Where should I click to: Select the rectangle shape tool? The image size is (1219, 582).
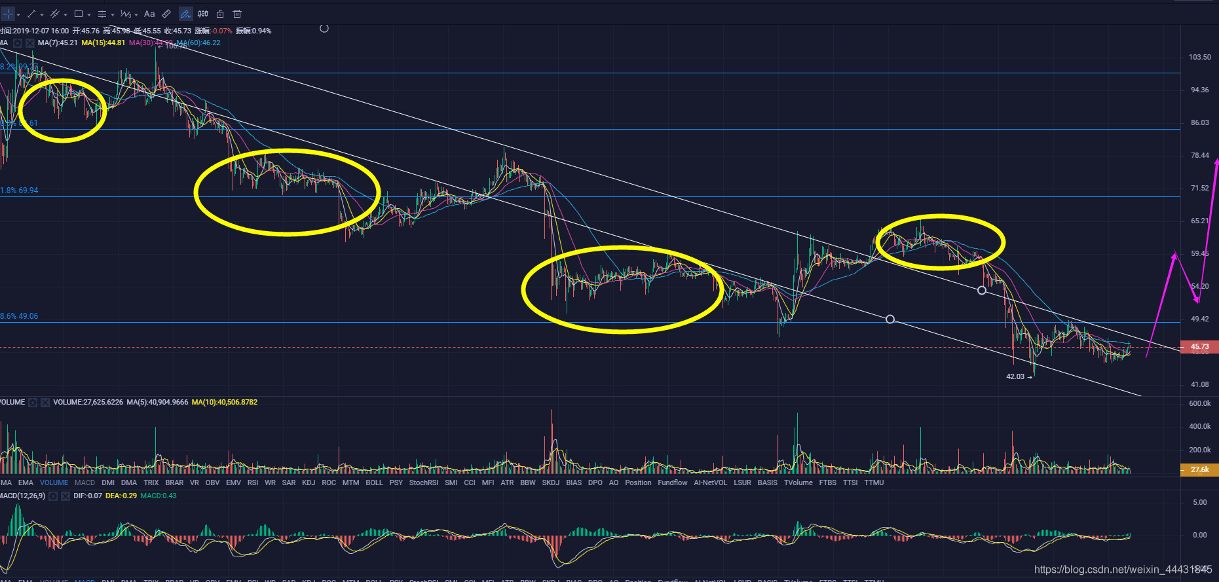(79, 14)
